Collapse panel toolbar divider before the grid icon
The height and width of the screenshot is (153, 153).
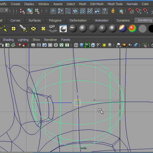(x=29, y=45)
